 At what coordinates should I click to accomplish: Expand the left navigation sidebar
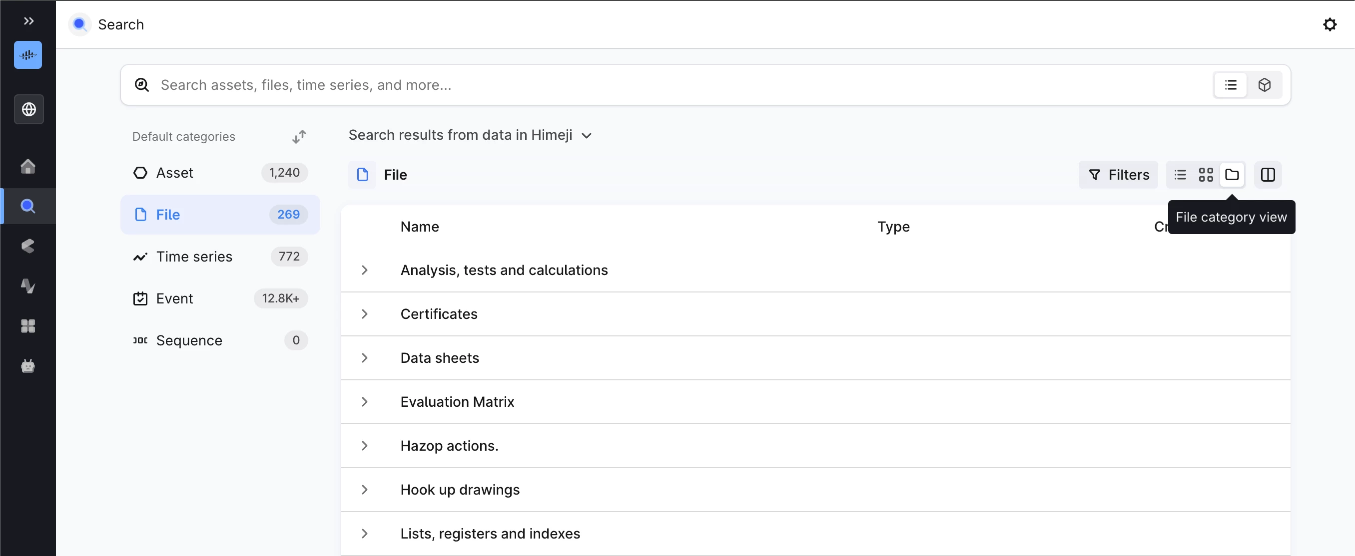pos(28,21)
